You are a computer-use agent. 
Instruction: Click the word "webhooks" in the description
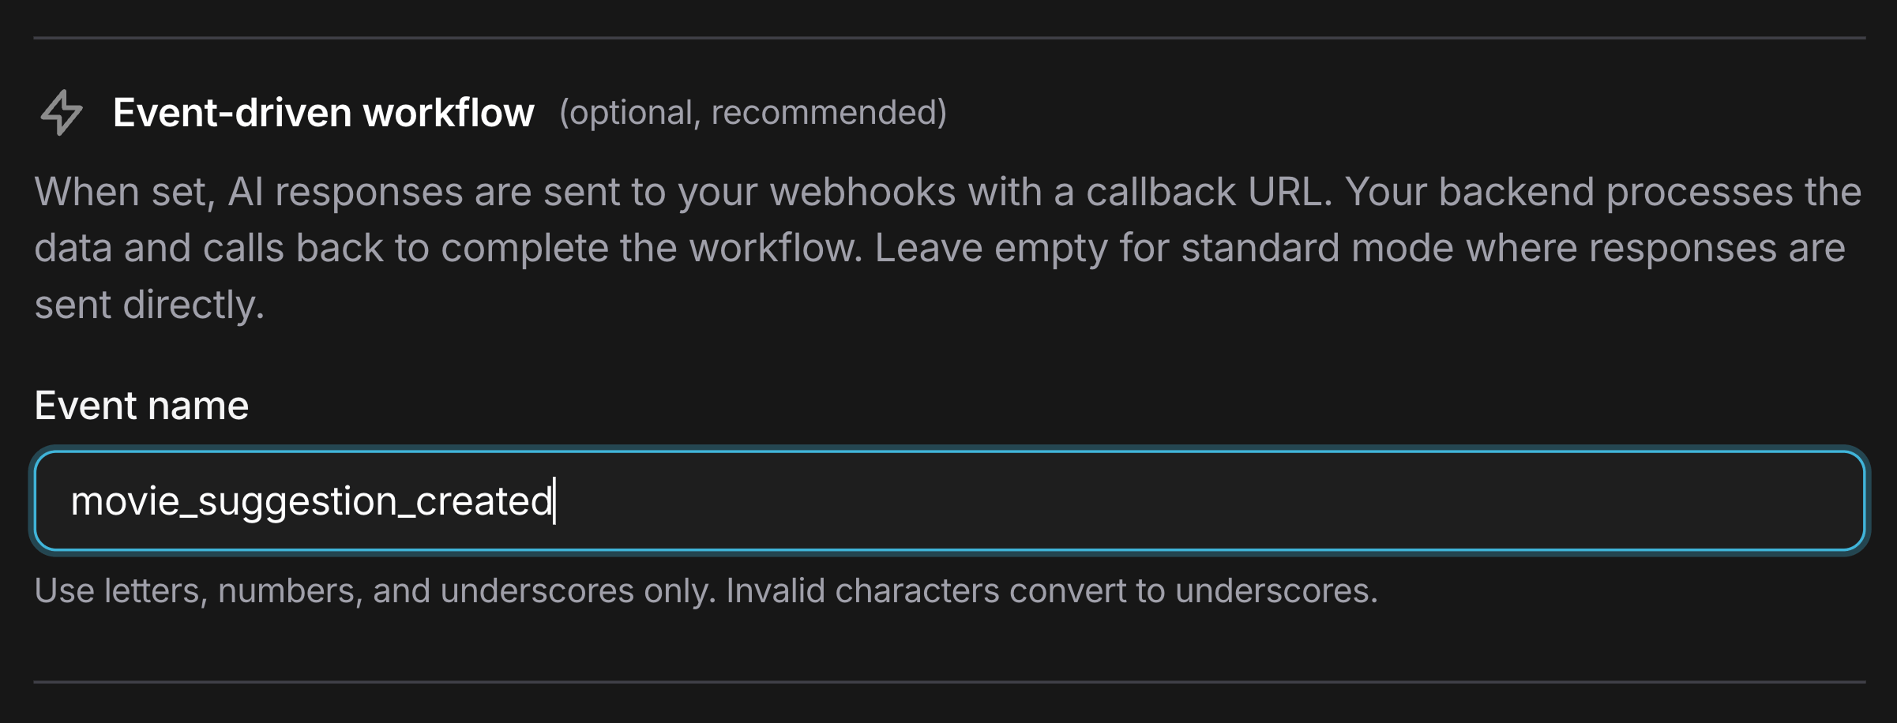(862, 192)
